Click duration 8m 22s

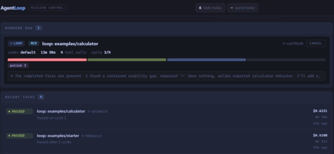pyautogui.click(x=321, y=142)
